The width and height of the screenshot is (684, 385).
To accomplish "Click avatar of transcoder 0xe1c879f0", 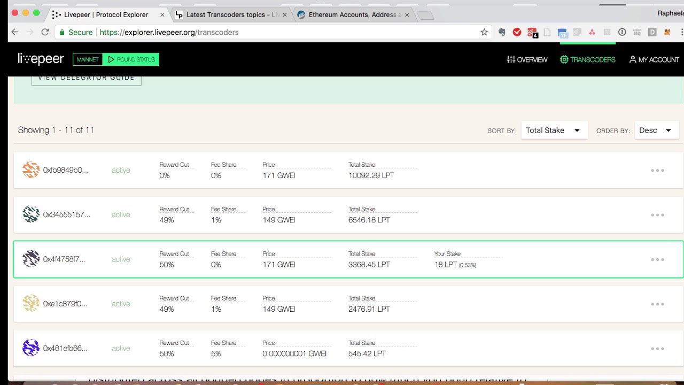I will click(x=31, y=303).
